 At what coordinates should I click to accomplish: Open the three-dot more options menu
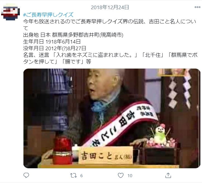click(197, 7)
